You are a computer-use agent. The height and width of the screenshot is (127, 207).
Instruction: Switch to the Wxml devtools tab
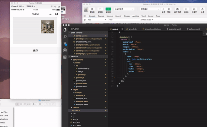click(143, 16)
